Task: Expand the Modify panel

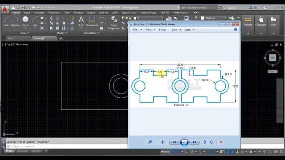Action: click(x=62, y=33)
